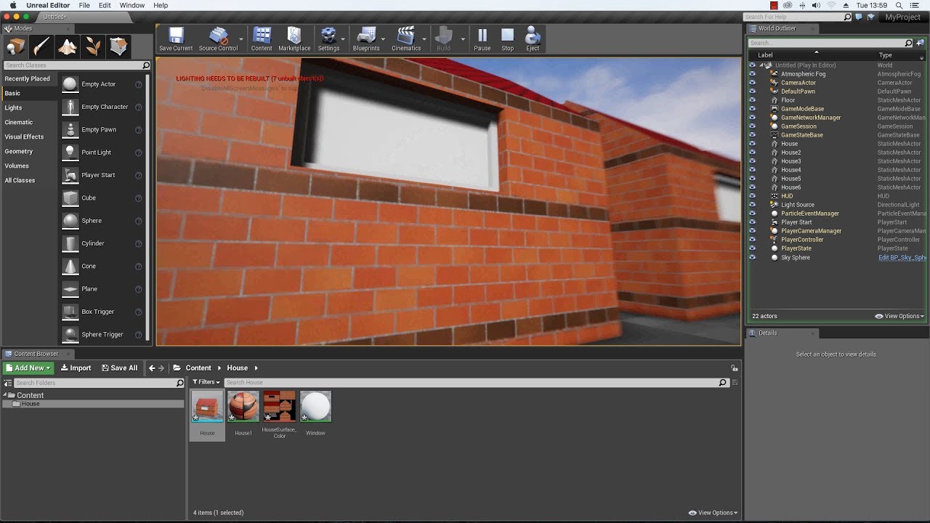Click the Build toolbar icon
930x523 pixels.
[x=443, y=35]
